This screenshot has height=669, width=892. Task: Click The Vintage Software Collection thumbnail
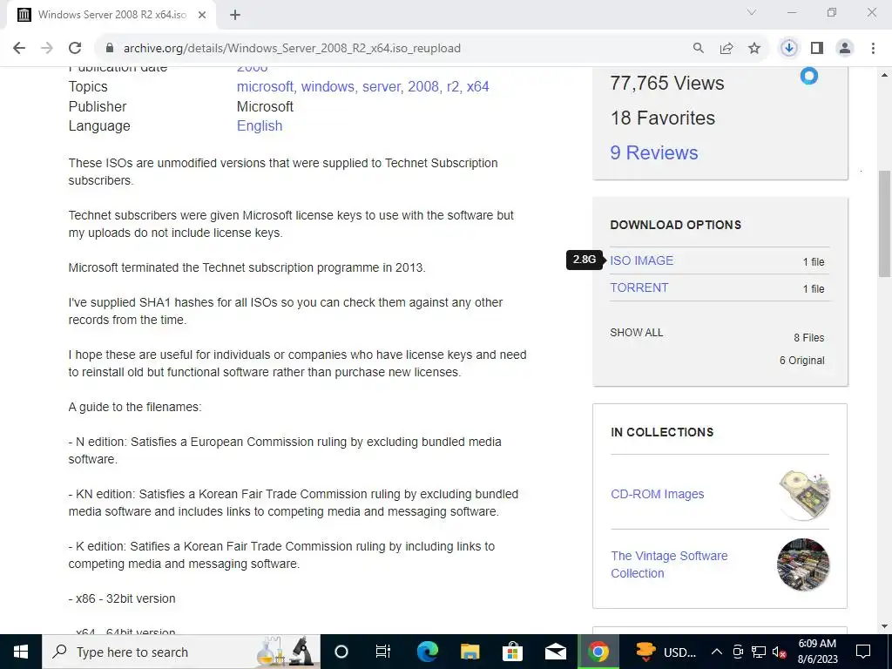[x=803, y=564]
